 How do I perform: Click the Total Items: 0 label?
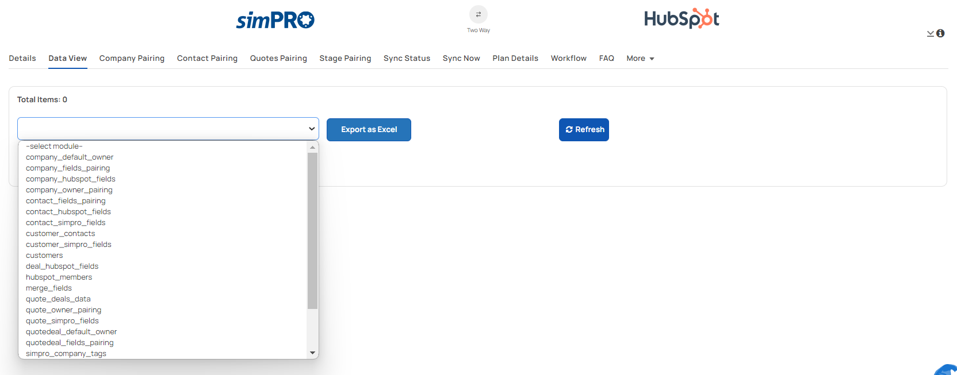42,99
